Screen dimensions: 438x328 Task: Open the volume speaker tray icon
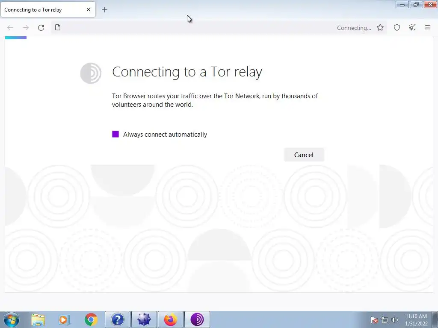[x=394, y=320]
